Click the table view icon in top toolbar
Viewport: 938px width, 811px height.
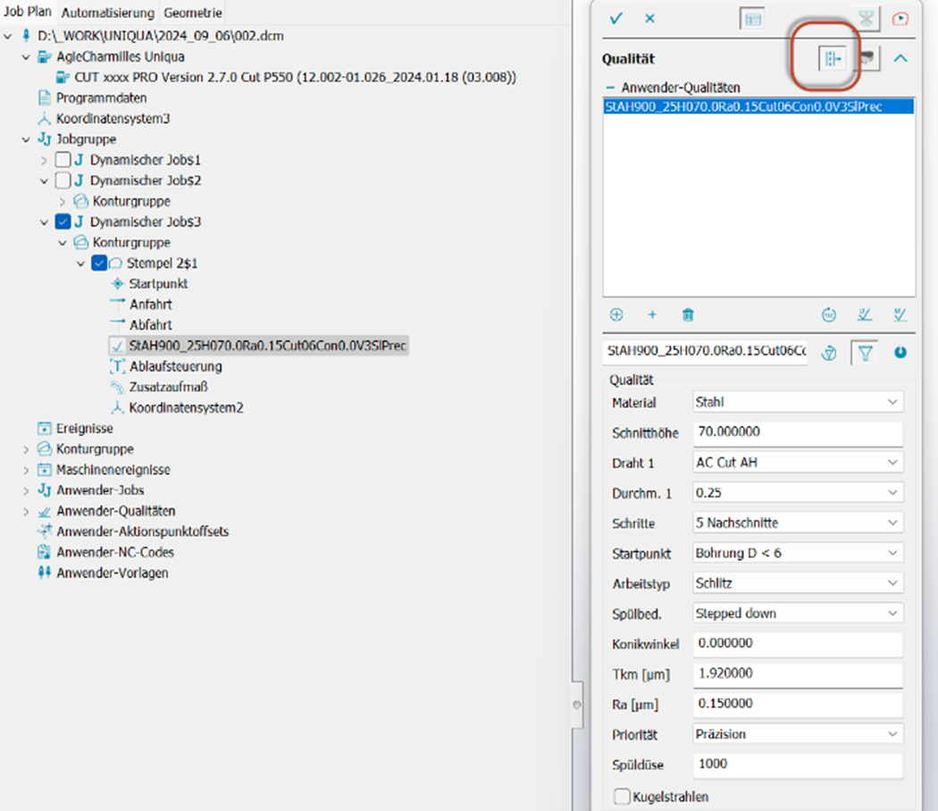coord(753,19)
